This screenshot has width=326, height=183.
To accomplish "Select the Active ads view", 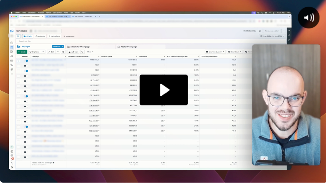I will (40, 36).
